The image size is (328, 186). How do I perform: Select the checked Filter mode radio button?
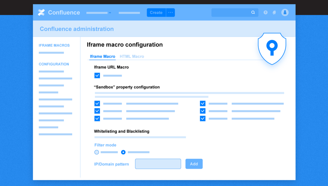(123, 152)
